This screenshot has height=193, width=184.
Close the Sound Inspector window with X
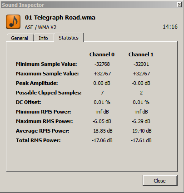pos(179,5)
